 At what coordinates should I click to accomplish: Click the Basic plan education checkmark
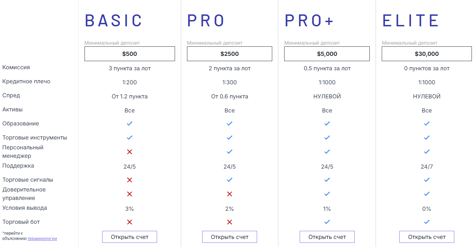[x=130, y=124]
